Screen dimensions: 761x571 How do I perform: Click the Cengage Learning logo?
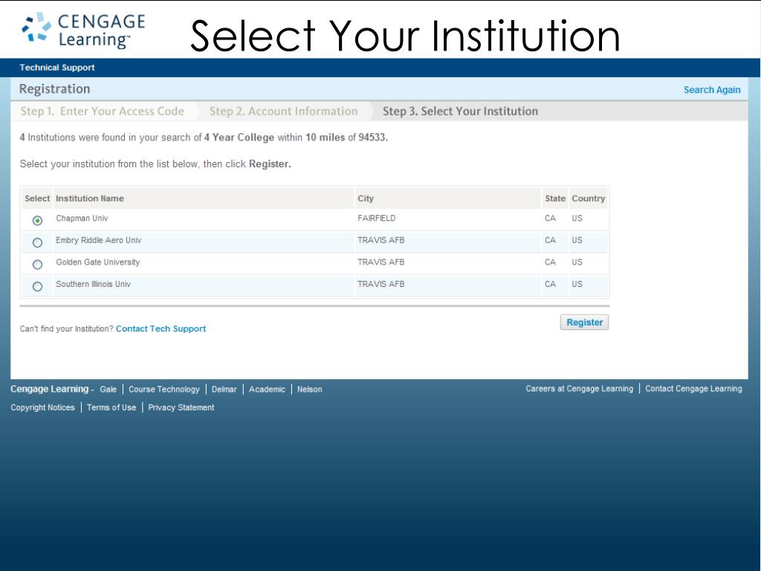pyautogui.click(x=83, y=30)
